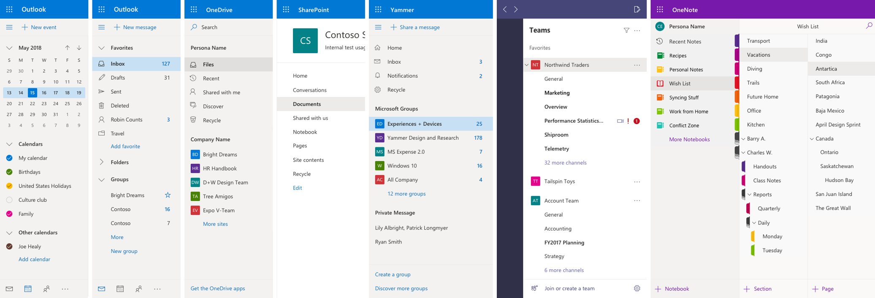The width and height of the screenshot is (875, 298).
Task: Click the OneNote search magnifier icon
Action: [x=869, y=26]
